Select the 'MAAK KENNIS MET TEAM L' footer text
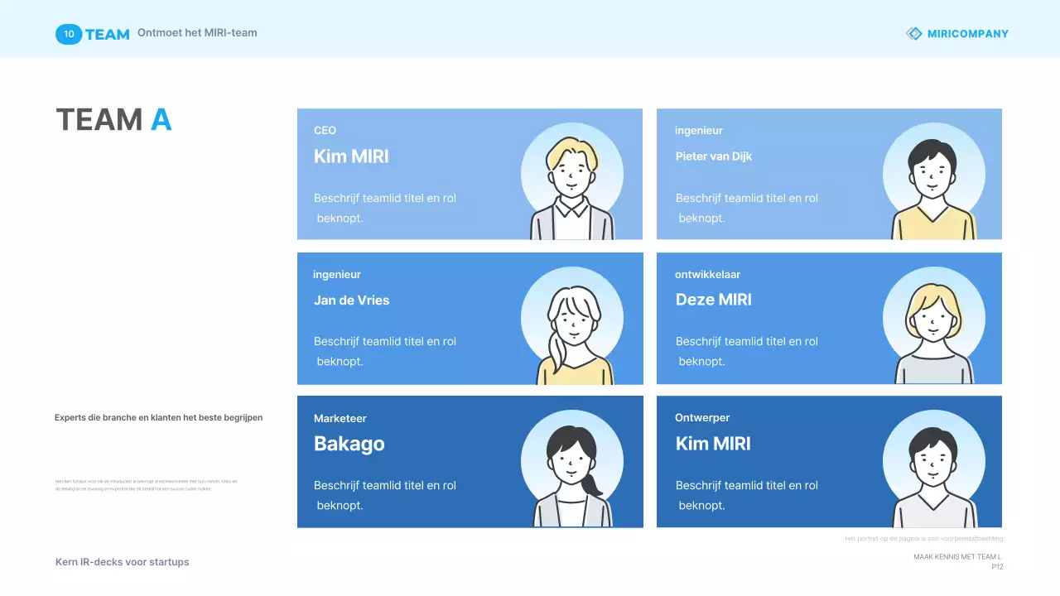1060x596 pixels. point(957,557)
